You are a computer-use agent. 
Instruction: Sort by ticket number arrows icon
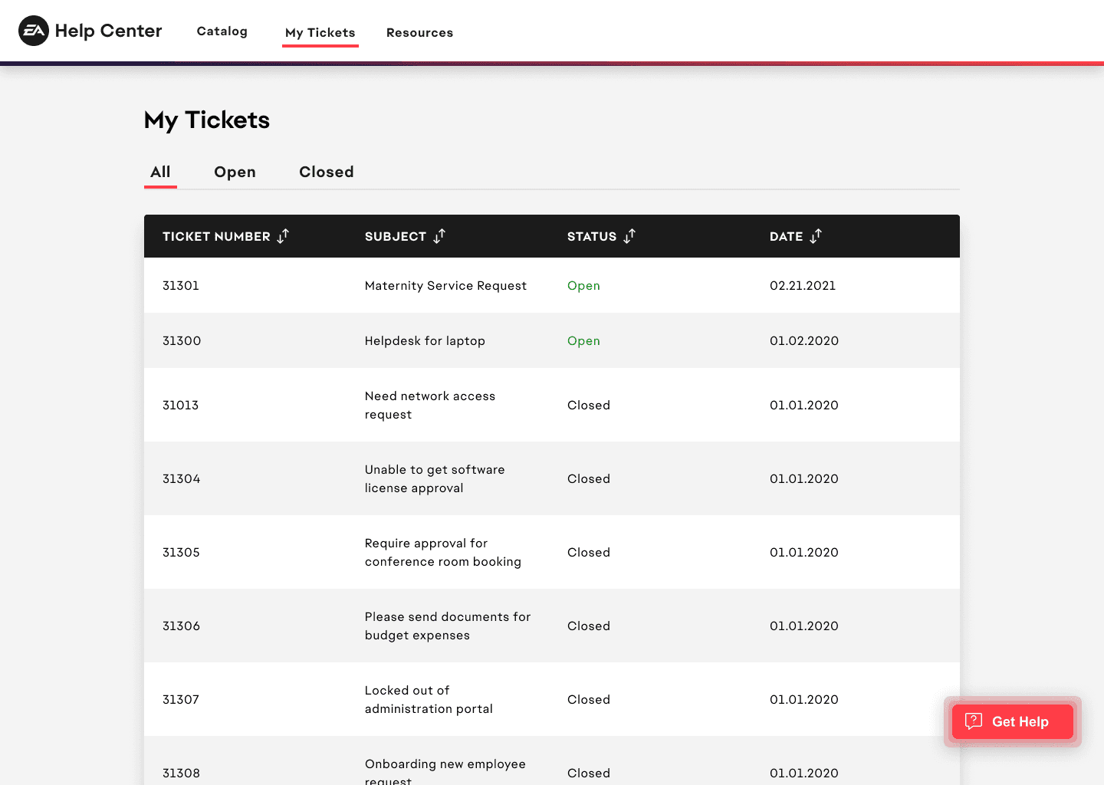point(283,236)
